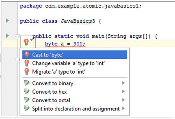
Task: Choose Convert to binary intention
Action: tap(75, 83)
